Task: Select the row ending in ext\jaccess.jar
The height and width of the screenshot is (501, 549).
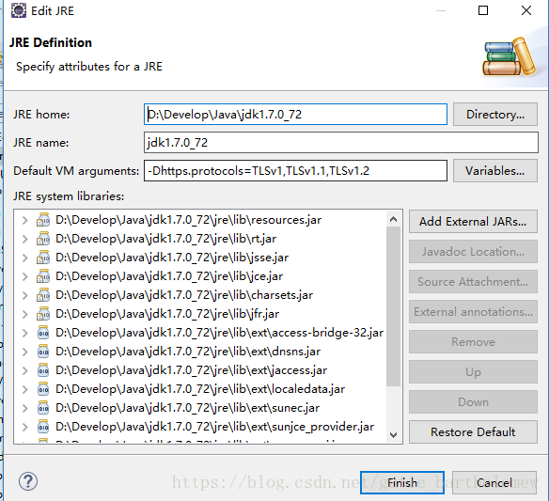Action: click(x=192, y=370)
